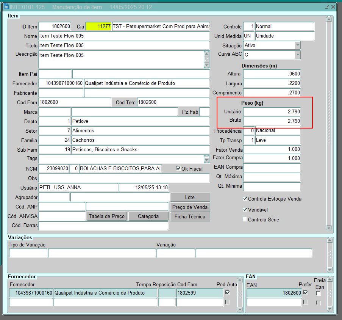Check Envia Ean box for EAN 1802600
Viewport: 342px width, 320px height.
click(319, 293)
